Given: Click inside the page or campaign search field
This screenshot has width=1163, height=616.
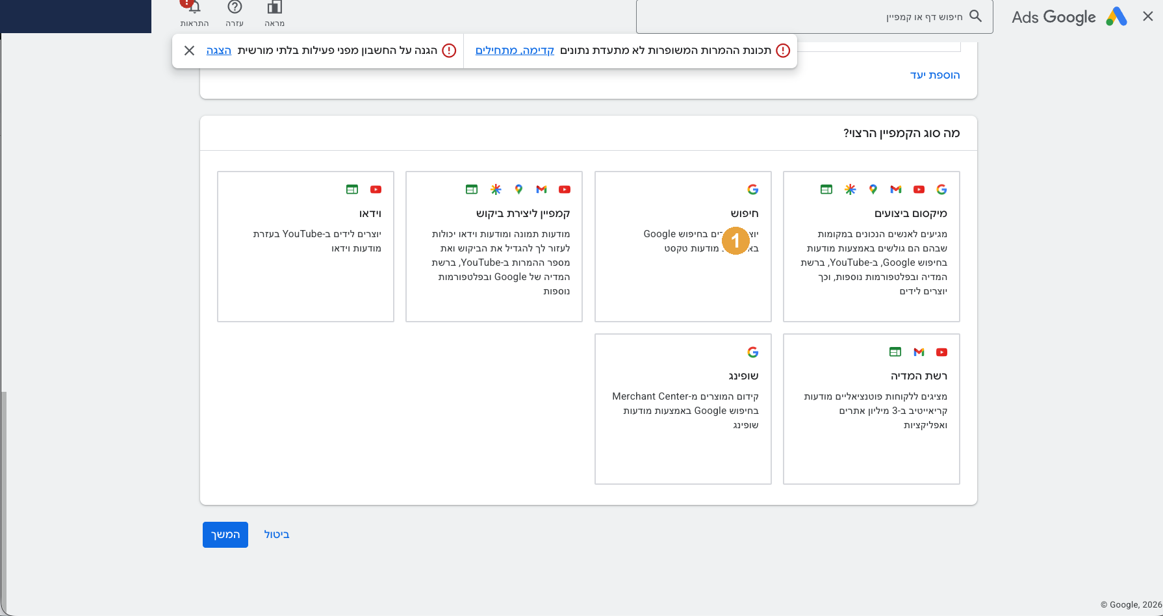Looking at the screenshot, I should 815,16.
